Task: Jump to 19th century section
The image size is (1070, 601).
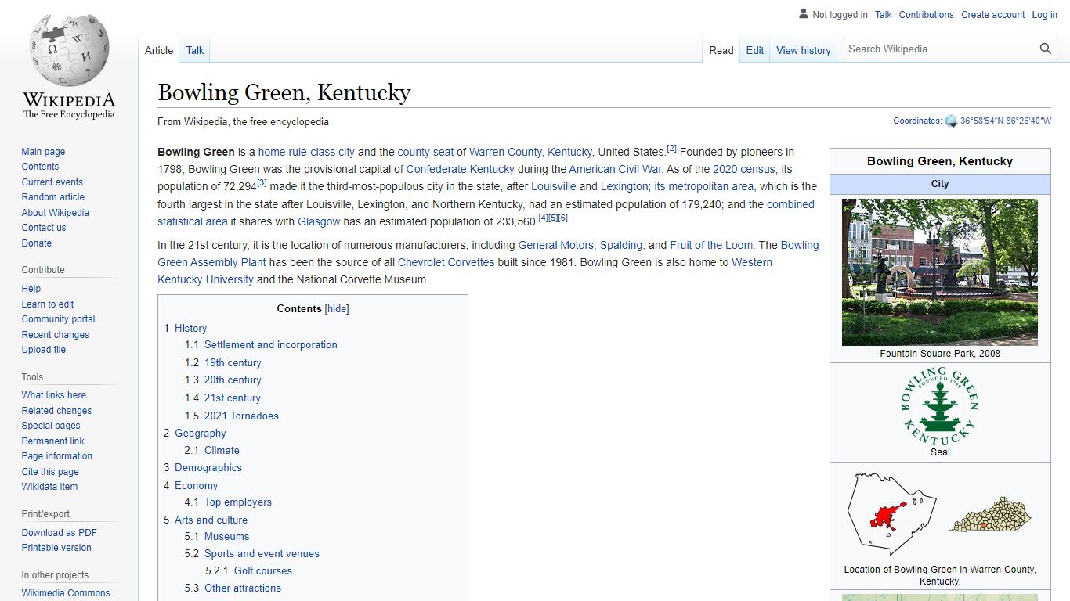Action: click(x=233, y=363)
